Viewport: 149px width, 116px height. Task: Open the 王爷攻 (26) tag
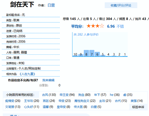point(32,101)
